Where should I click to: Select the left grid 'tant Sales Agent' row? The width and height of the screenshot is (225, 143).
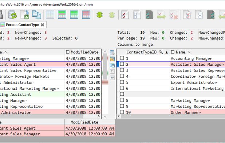coord(50,64)
